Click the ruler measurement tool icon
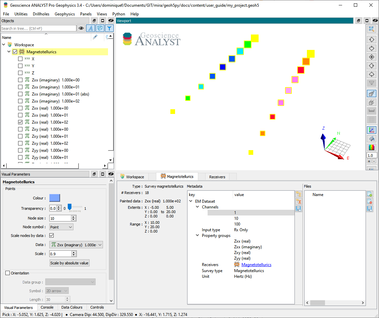This screenshot has width=379, height=318. [x=372, y=111]
